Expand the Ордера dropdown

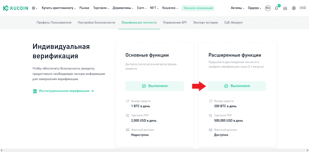pyautogui.click(x=254, y=8)
